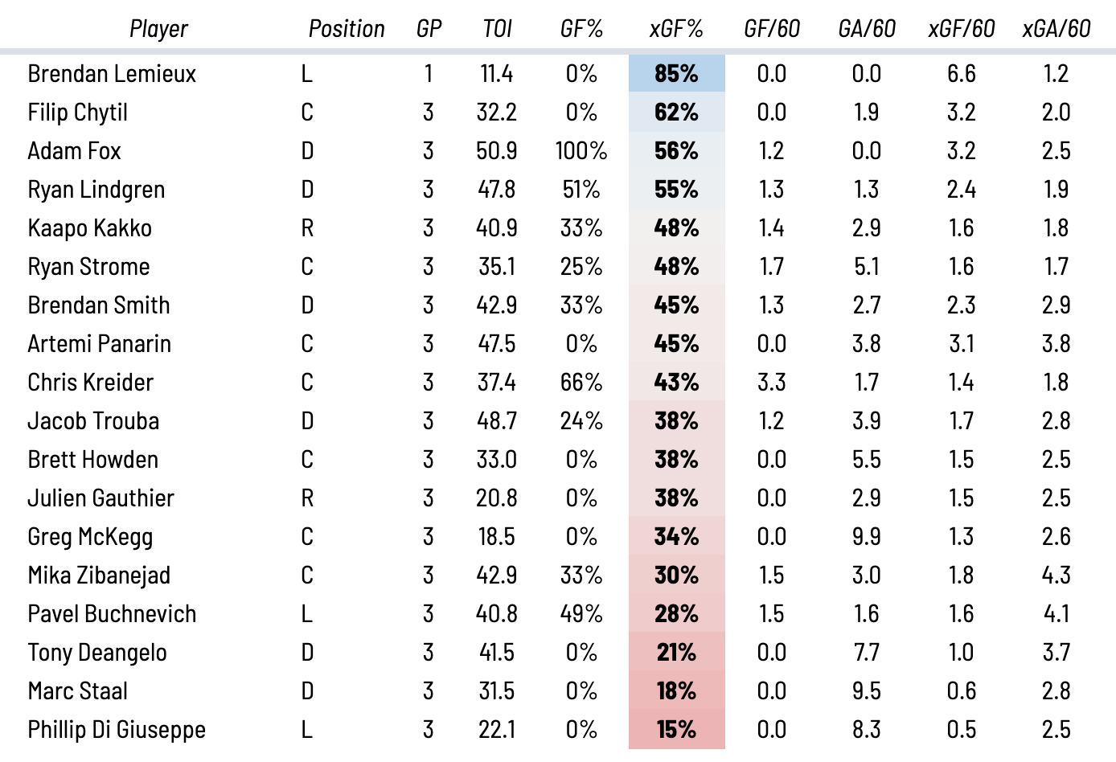The image size is (1116, 762).
Task: Click the xGA/60 column header
Action: click(1056, 29)
